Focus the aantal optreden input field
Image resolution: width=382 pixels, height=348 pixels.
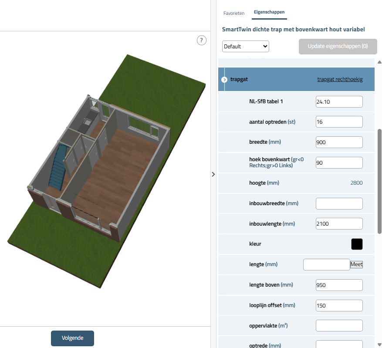339,122
